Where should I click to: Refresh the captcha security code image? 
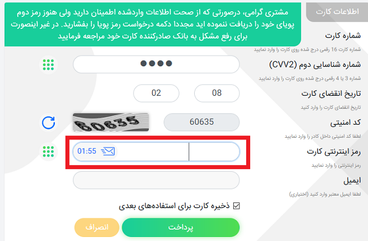(x=48, y=122)
